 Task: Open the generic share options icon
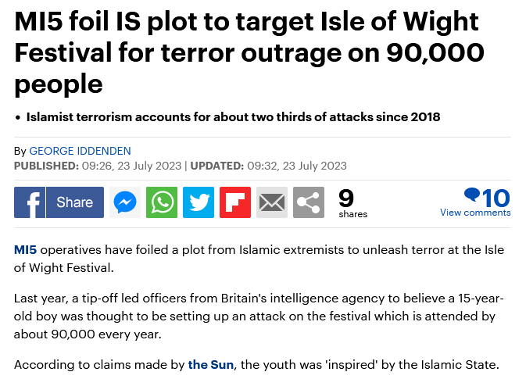click(309, 202)
